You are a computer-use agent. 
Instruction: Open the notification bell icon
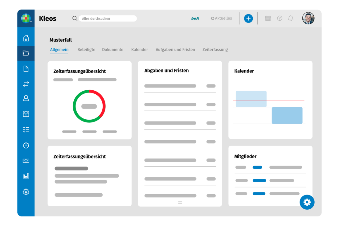pos(291,18)
